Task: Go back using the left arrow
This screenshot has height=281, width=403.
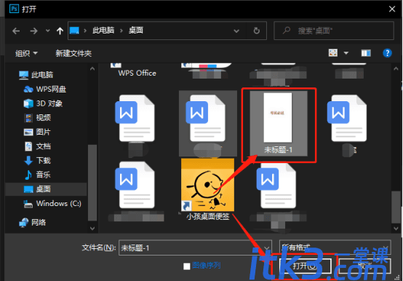Action: 16,31
